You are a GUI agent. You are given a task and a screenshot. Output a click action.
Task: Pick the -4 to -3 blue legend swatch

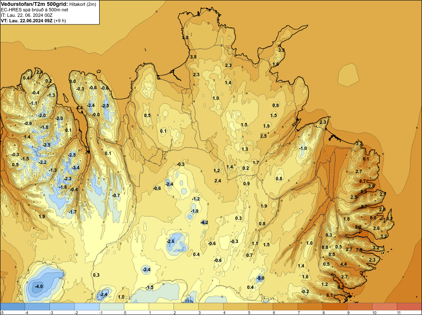(x=37, y=307)
